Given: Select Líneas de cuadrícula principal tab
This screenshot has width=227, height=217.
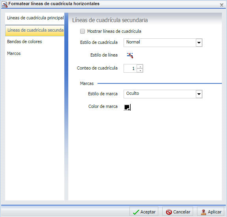Looking at the screenshot, I should click(35, 18).
